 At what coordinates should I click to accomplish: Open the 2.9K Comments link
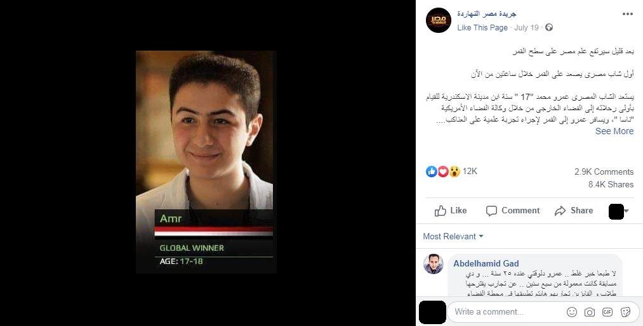604,172
